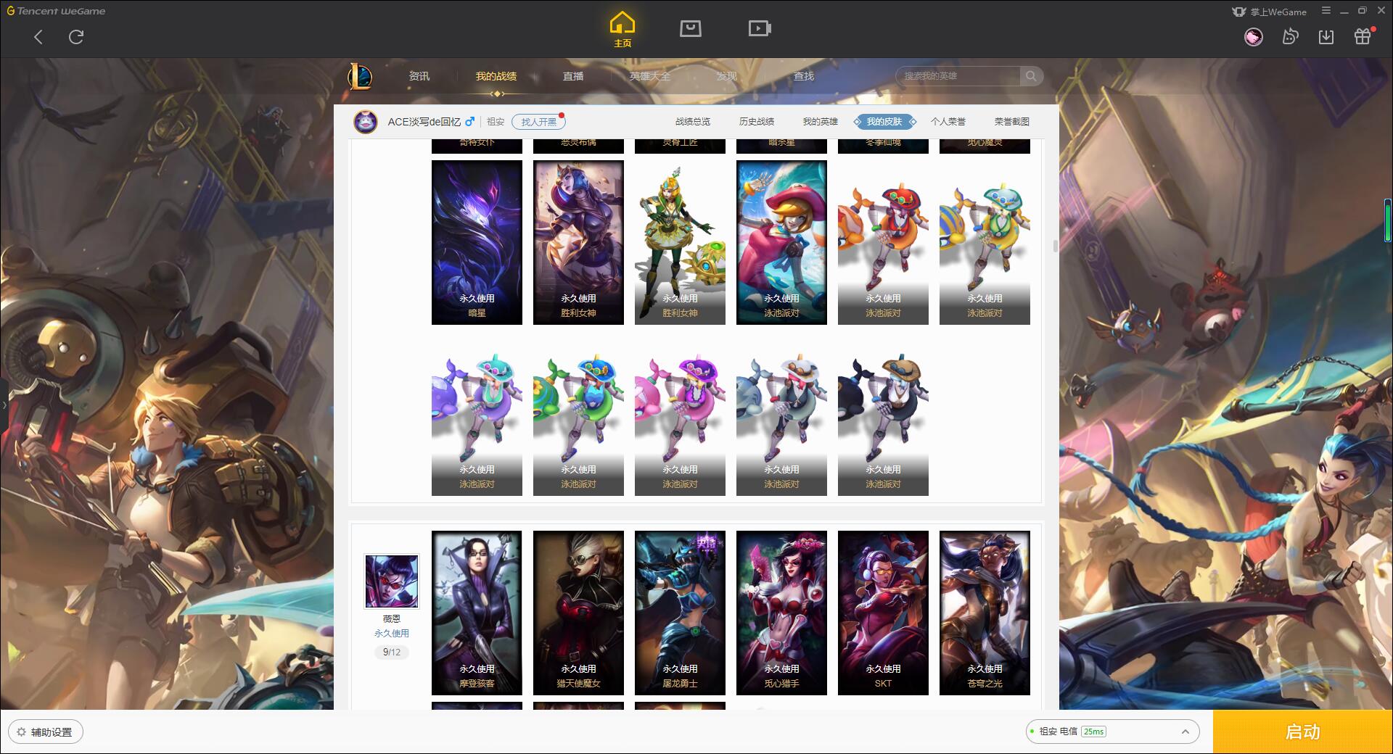This screenshot has height=754, width=1393.
Task: Open the user avatar in title bar
Action: pos(1254,36)
